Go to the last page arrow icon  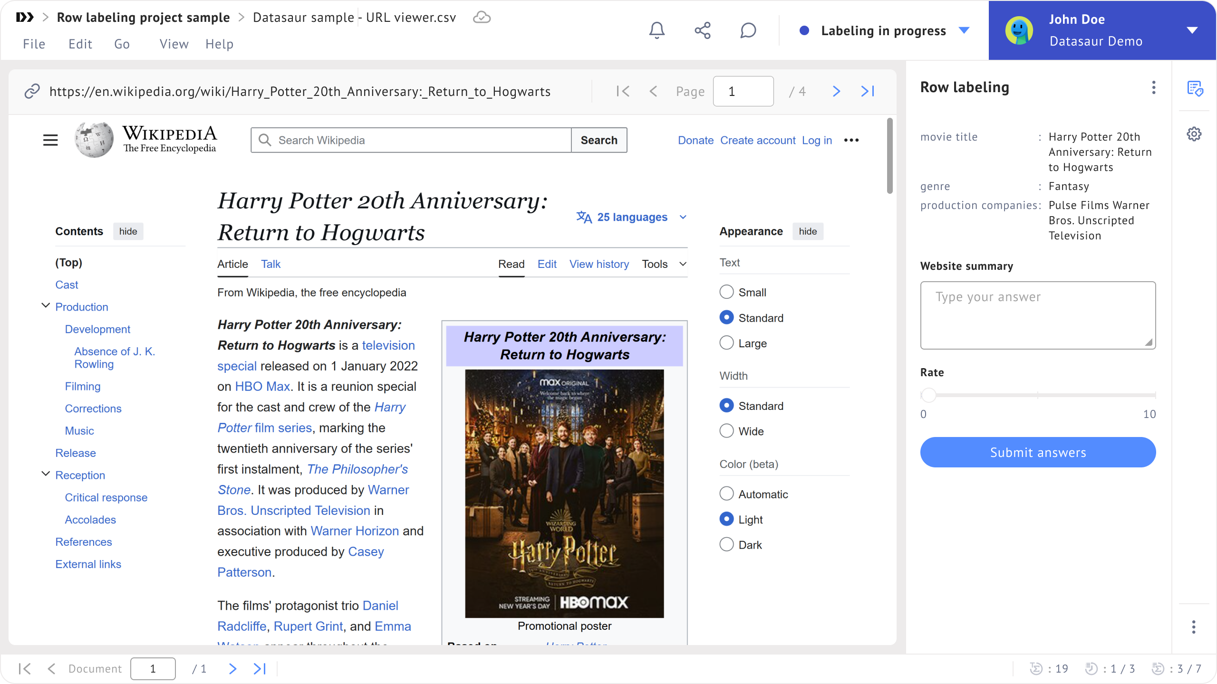point(868,91)
